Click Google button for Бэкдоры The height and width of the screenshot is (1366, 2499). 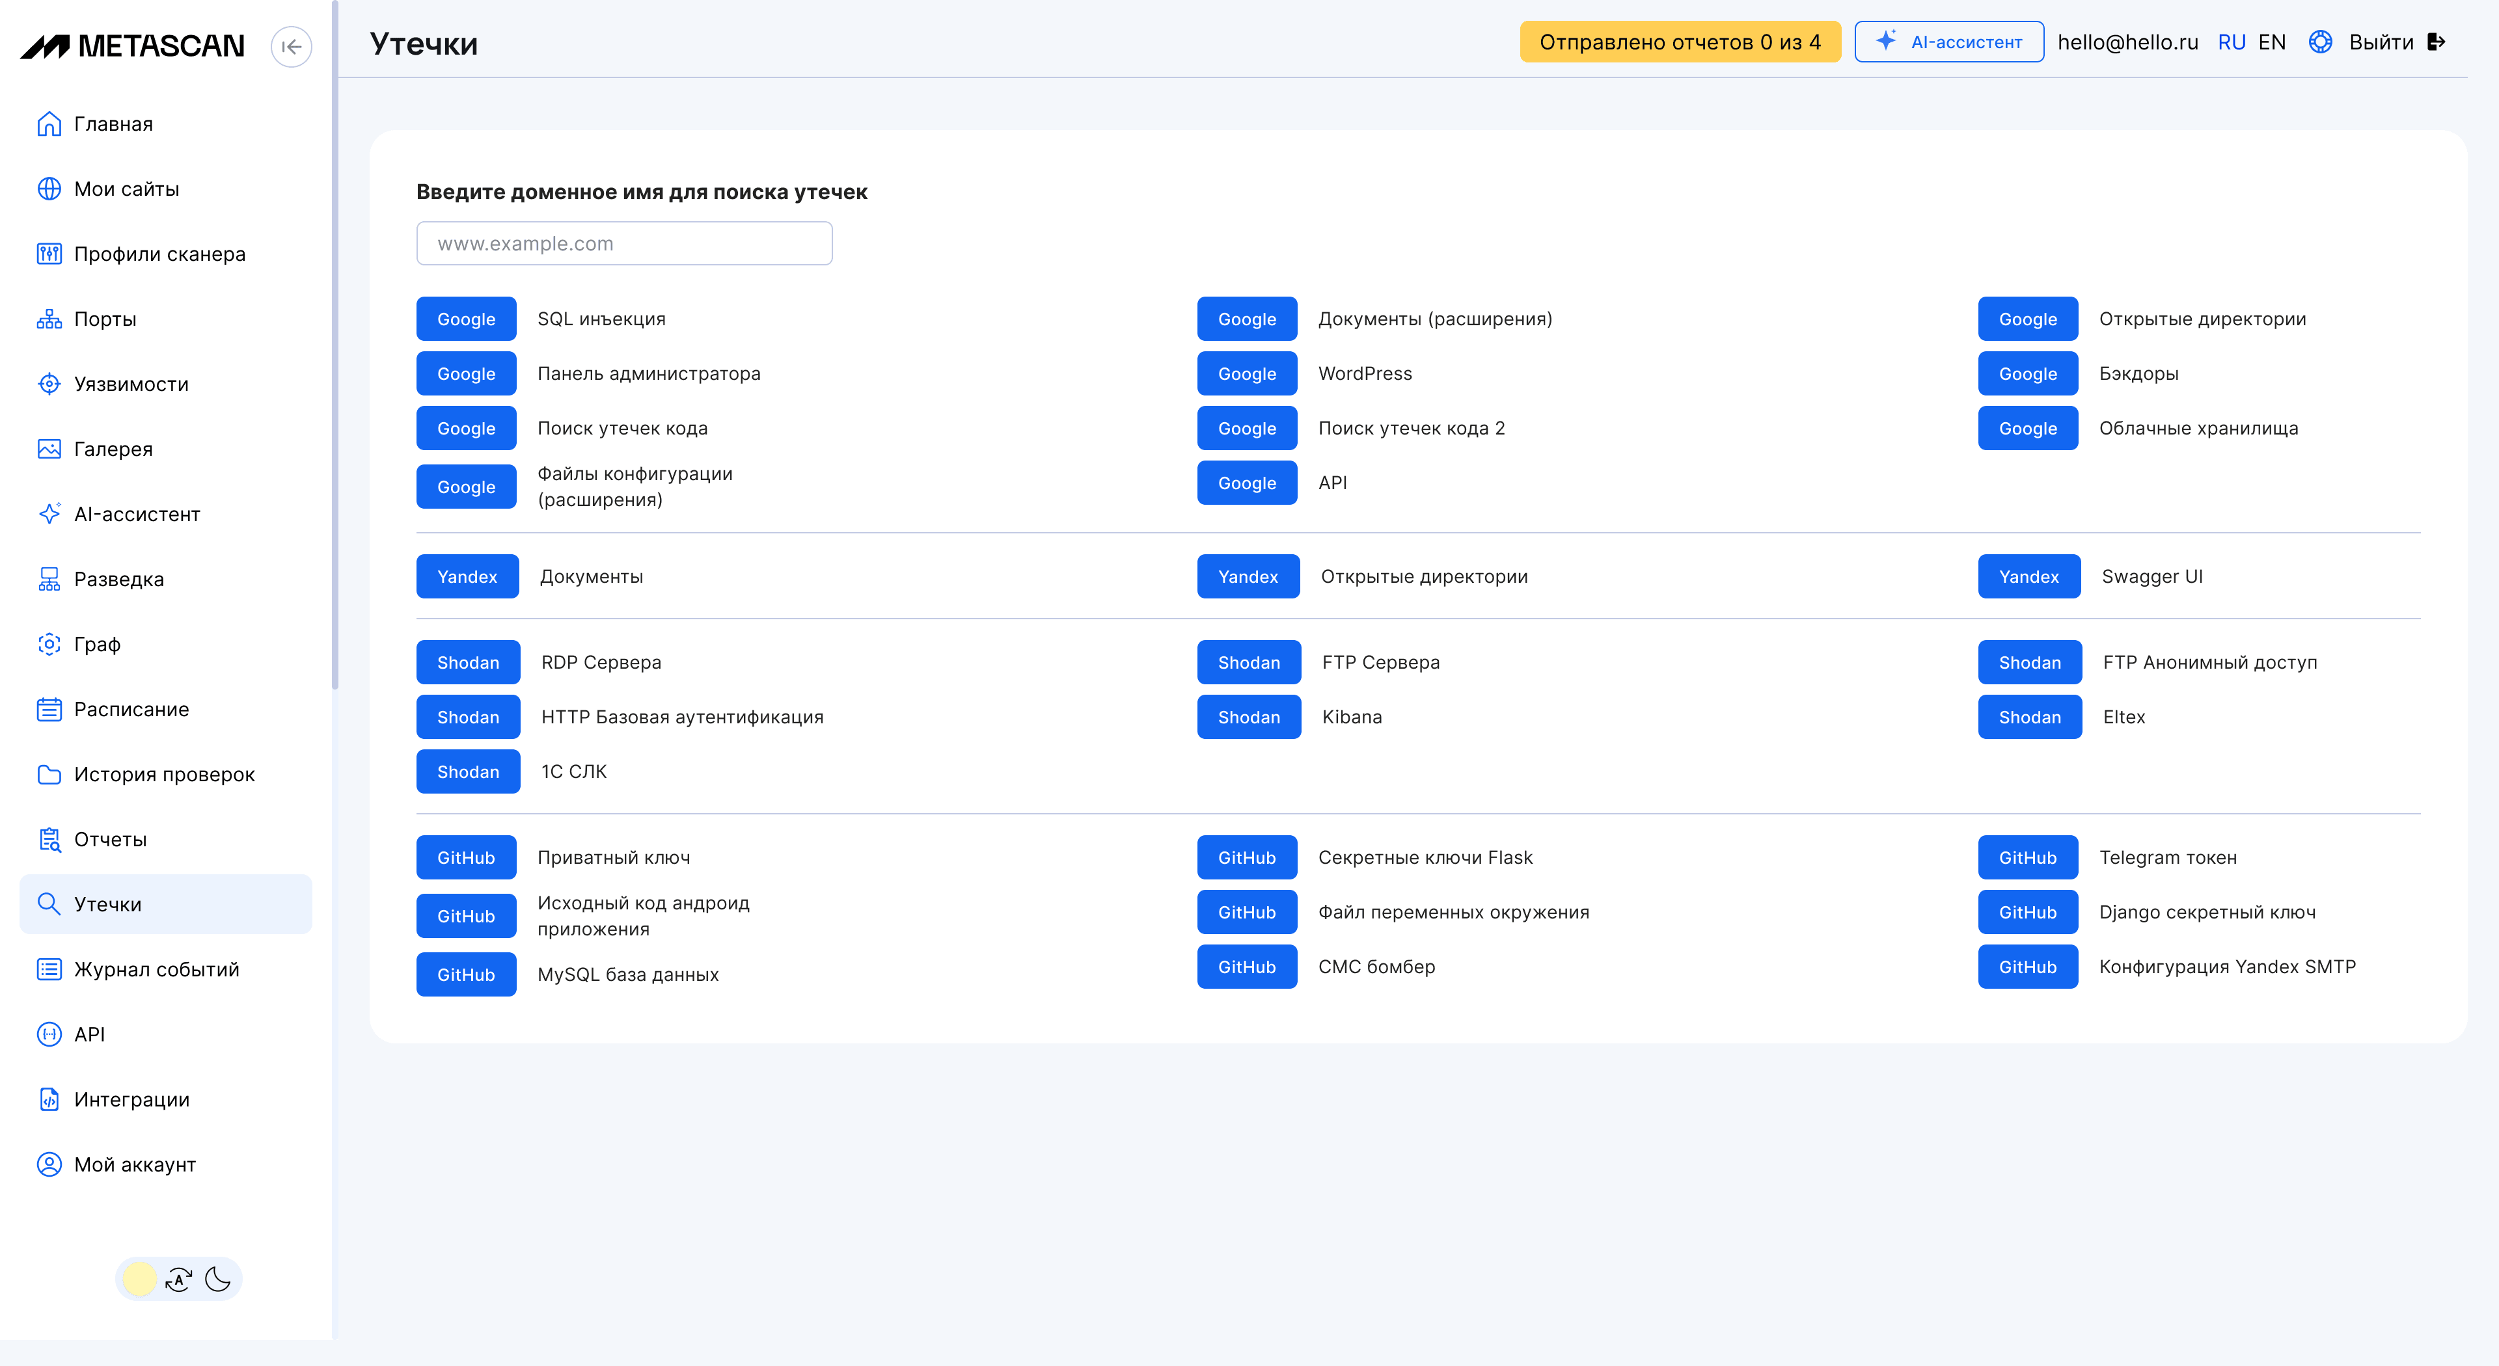click(2028, 373)
